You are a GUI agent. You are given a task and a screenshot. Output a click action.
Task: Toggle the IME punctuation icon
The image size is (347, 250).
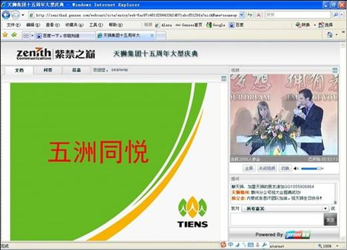tap(244, 245)
